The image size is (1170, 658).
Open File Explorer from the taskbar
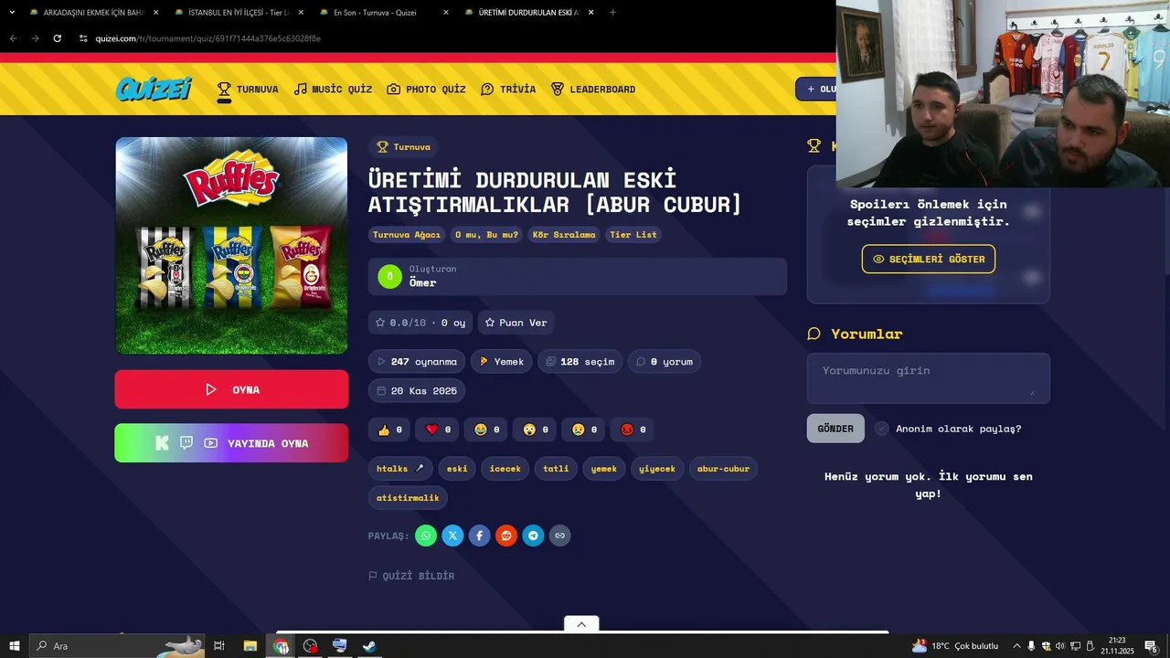tap(250, 646)
